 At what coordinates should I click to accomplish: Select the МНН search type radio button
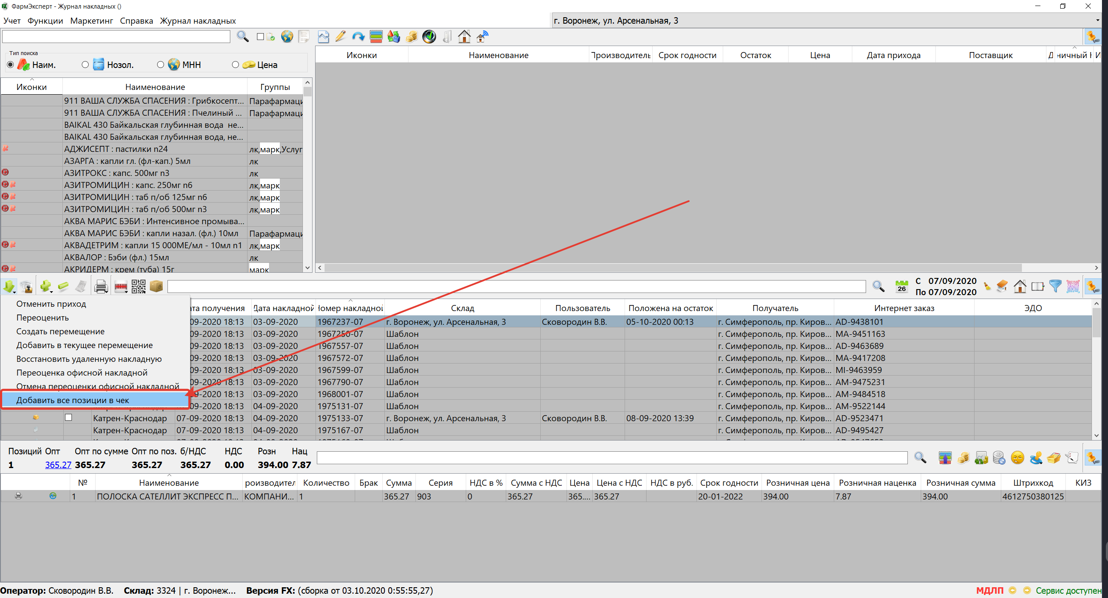[161, 65]
